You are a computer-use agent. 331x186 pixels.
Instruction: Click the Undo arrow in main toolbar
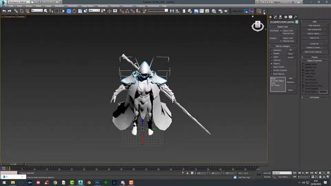click(4, 11)
